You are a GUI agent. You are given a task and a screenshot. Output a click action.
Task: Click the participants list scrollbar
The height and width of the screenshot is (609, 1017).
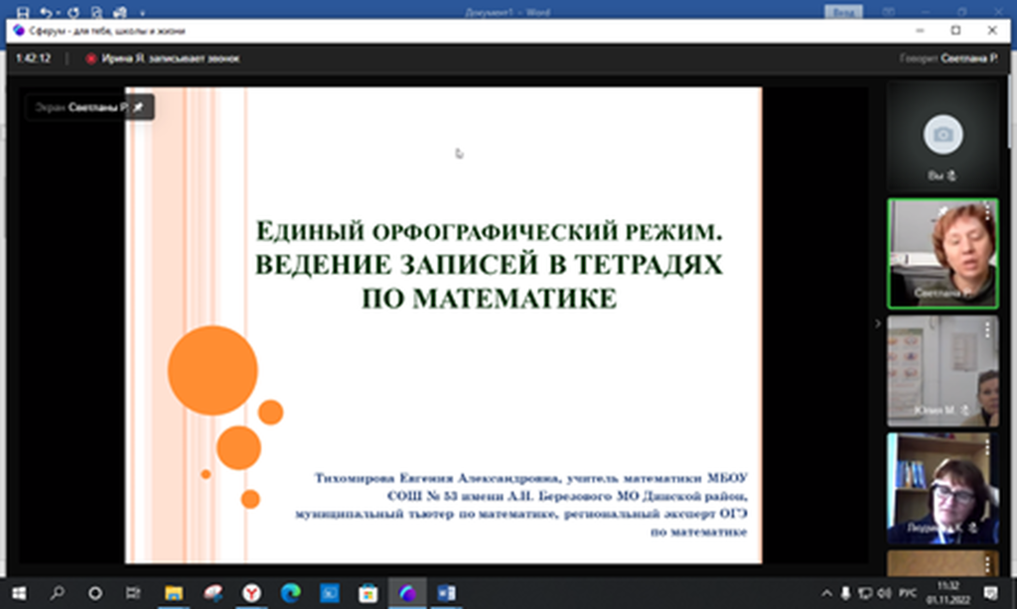pyautogui.click(x=1010, y=110)
